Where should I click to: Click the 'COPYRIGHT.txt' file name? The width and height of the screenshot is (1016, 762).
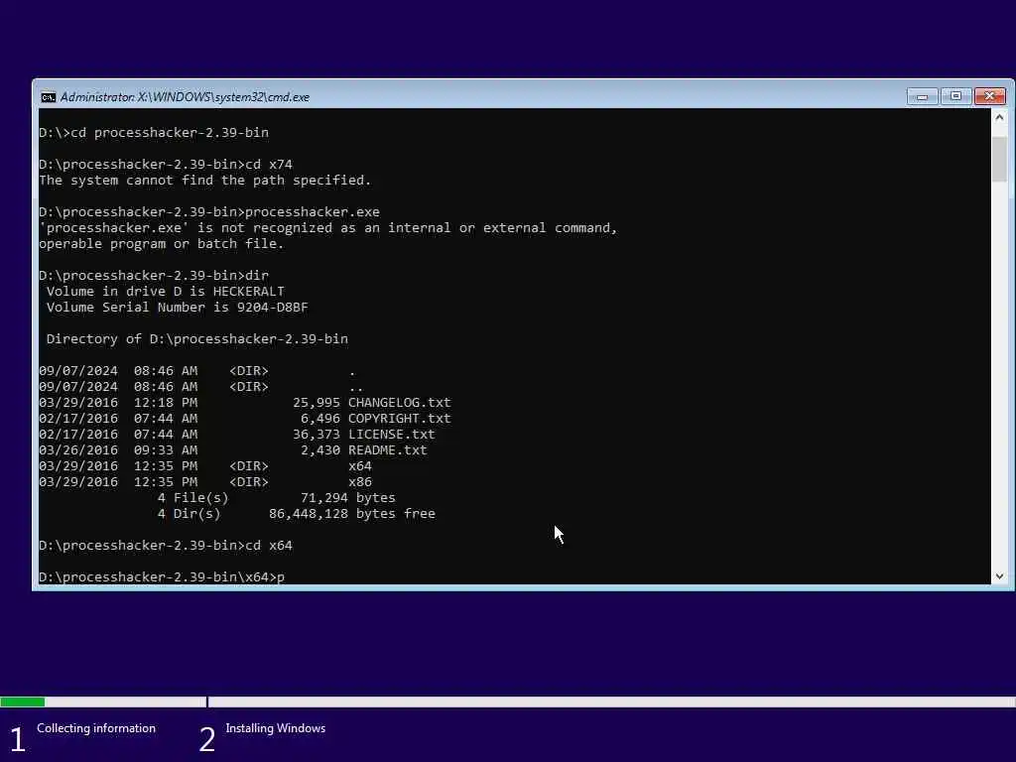pyautogui.click(x=399, y=419)
